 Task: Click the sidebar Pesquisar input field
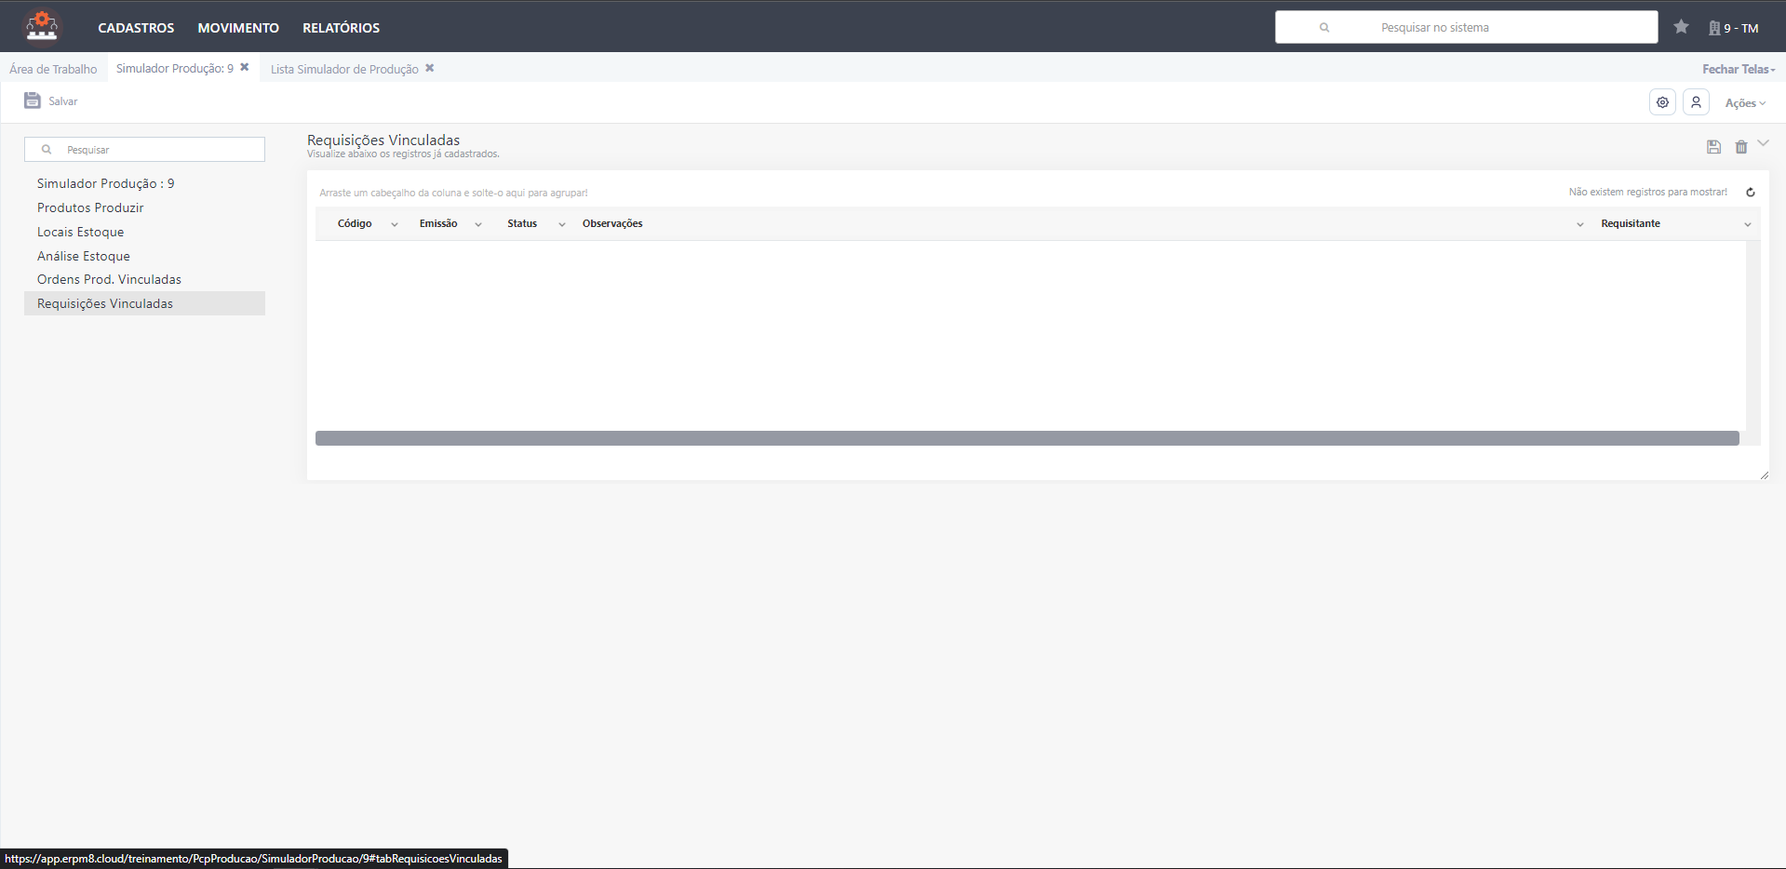tap(144, 149)
